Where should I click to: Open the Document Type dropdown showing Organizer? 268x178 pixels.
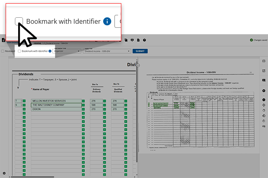click(x=67, y=51)
